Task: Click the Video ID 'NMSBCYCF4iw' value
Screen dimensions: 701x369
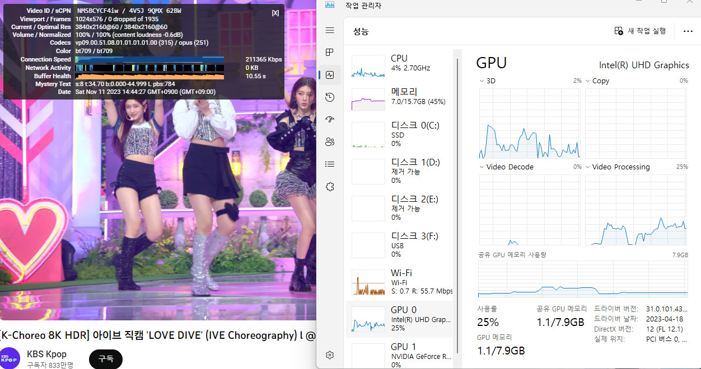Action: [x=98, y=11]
